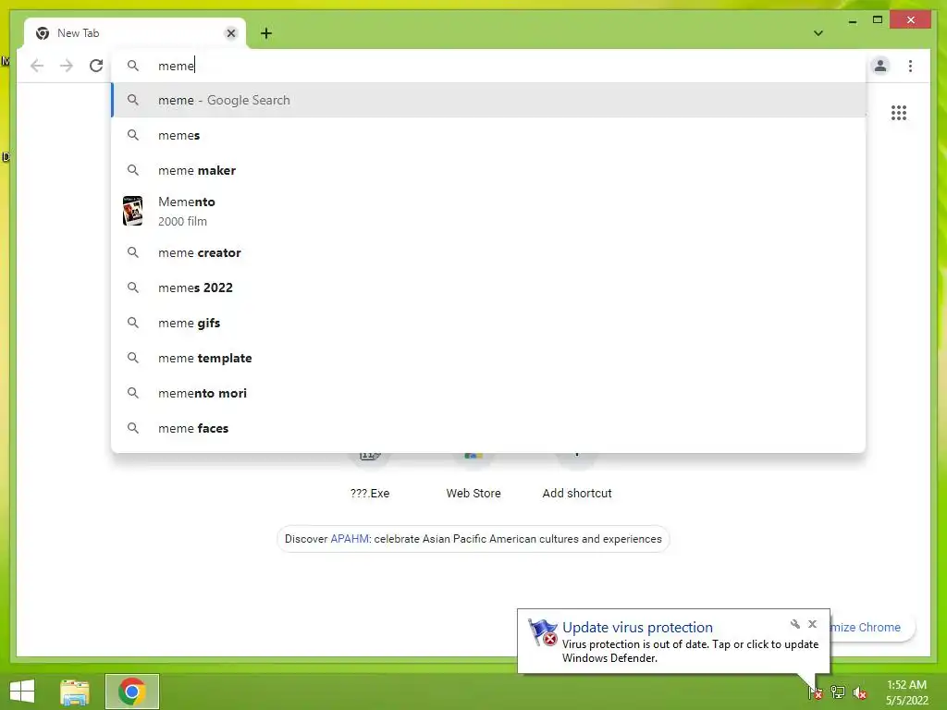This screenshot has height=710, width=947.
Task: Open the Windows Start button
Action: (22, 692)
